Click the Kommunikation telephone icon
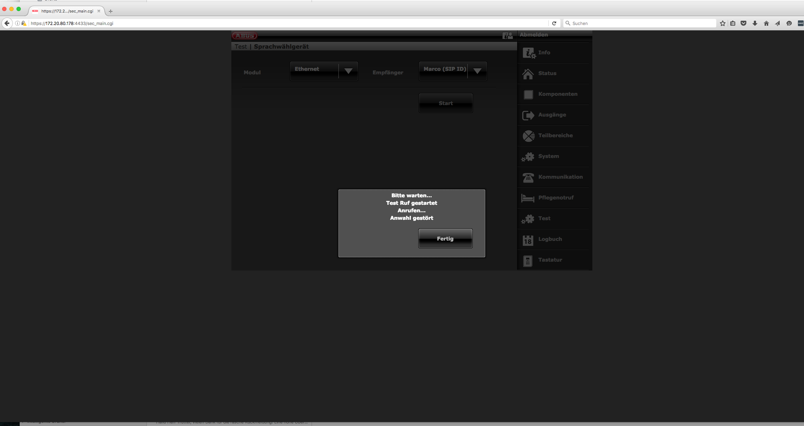Viewport: 804px width, 426px height. tap(528, 177)
